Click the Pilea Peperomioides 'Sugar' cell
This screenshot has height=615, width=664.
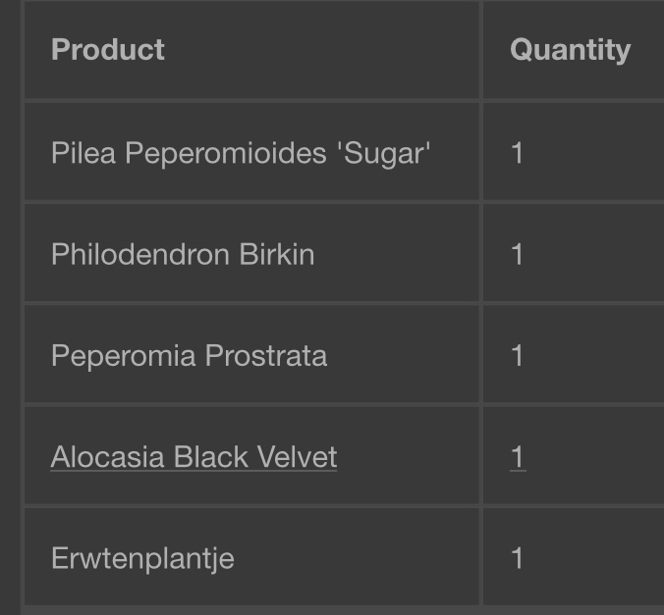(x=251, y=151)
